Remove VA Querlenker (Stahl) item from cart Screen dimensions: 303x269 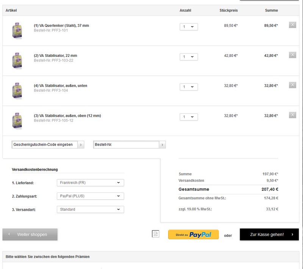click(x=292, y=25)
